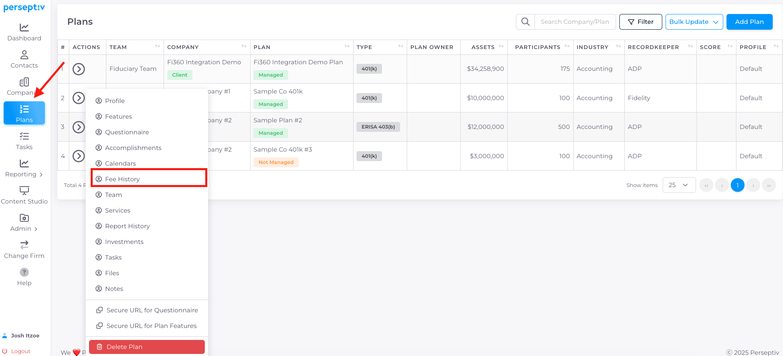Open Services menu entry
Viewport: 783px width, 356px height.
tap(147, 211)
